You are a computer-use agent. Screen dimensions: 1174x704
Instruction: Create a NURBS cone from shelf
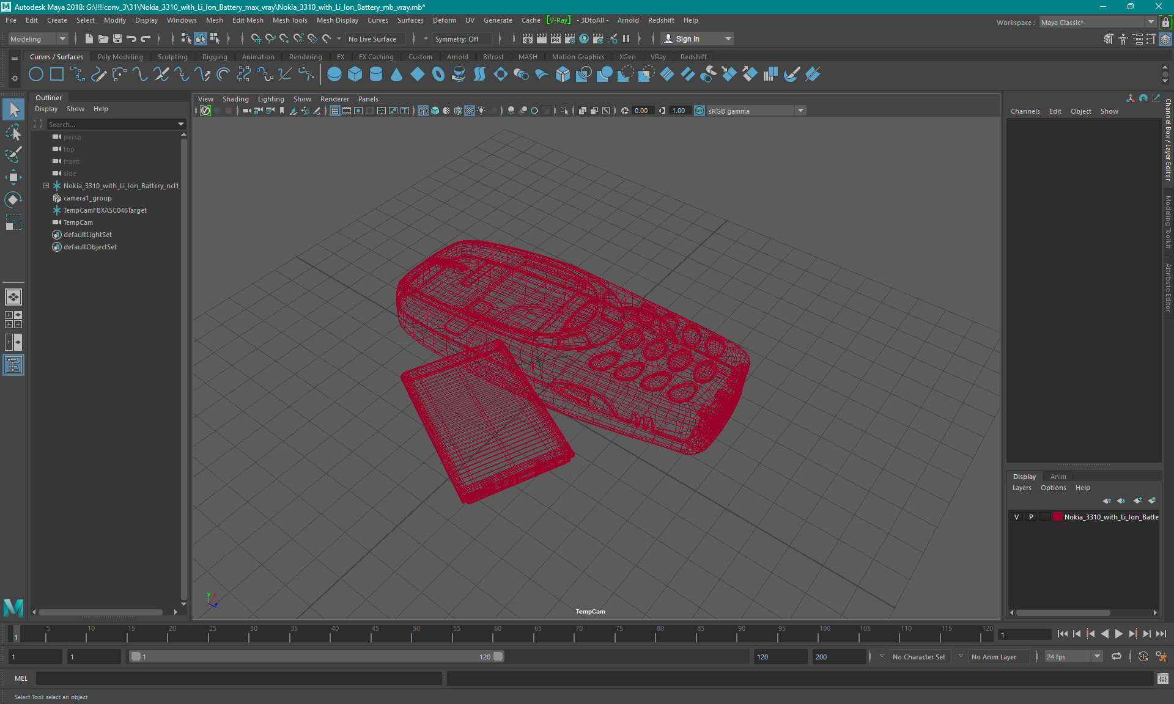(397, 75)
